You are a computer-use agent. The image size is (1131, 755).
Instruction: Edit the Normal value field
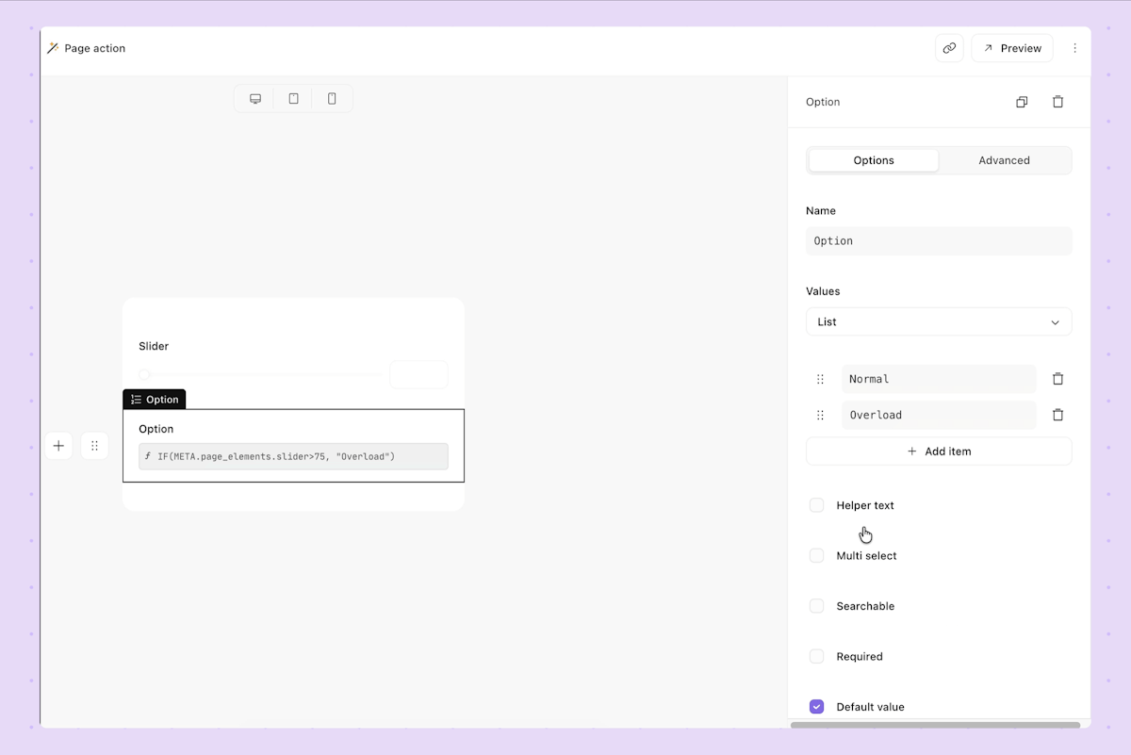[x=939, y=379]
